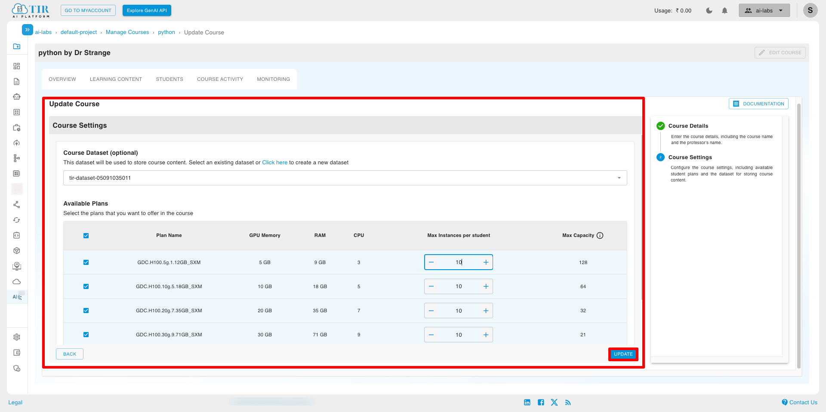Open the monitor with webcam sidebar icon

pos(17,266)
